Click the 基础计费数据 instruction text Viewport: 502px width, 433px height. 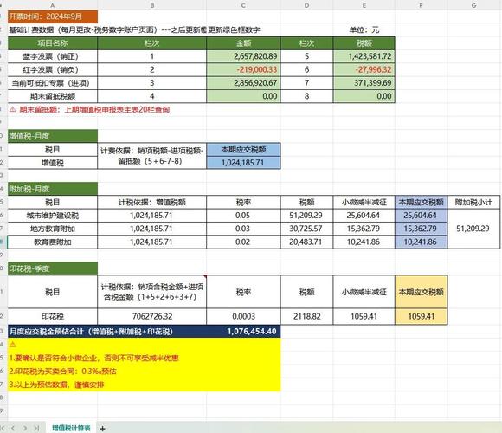134,30
